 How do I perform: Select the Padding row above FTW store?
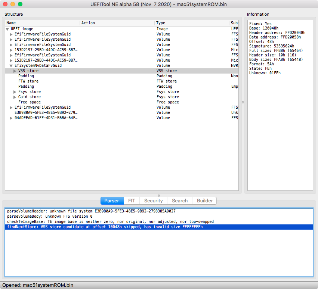[122, 76]
